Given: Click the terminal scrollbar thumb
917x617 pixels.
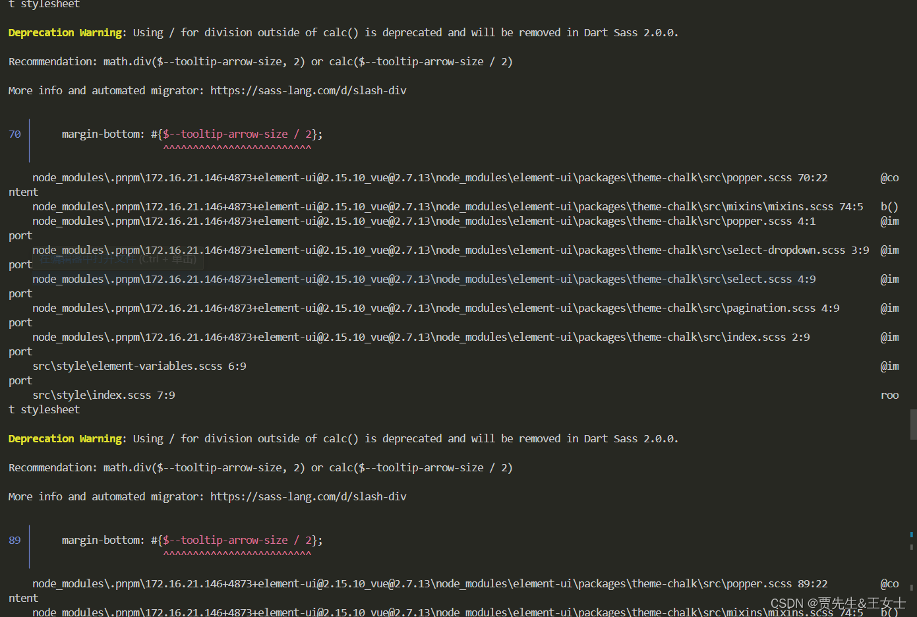Looking at the screenshot, I should [x=912, y=423].
